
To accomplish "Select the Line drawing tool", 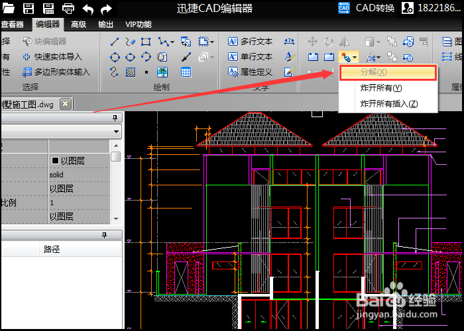I will (x=115, y=42).
